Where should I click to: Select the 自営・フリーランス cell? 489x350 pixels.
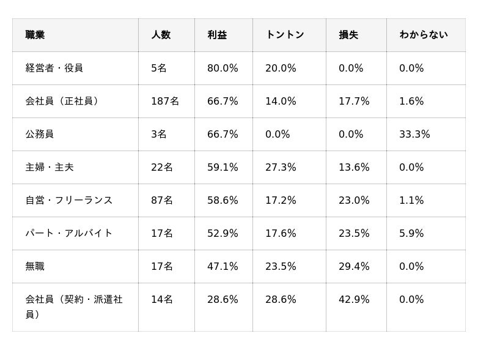point(68,200)
